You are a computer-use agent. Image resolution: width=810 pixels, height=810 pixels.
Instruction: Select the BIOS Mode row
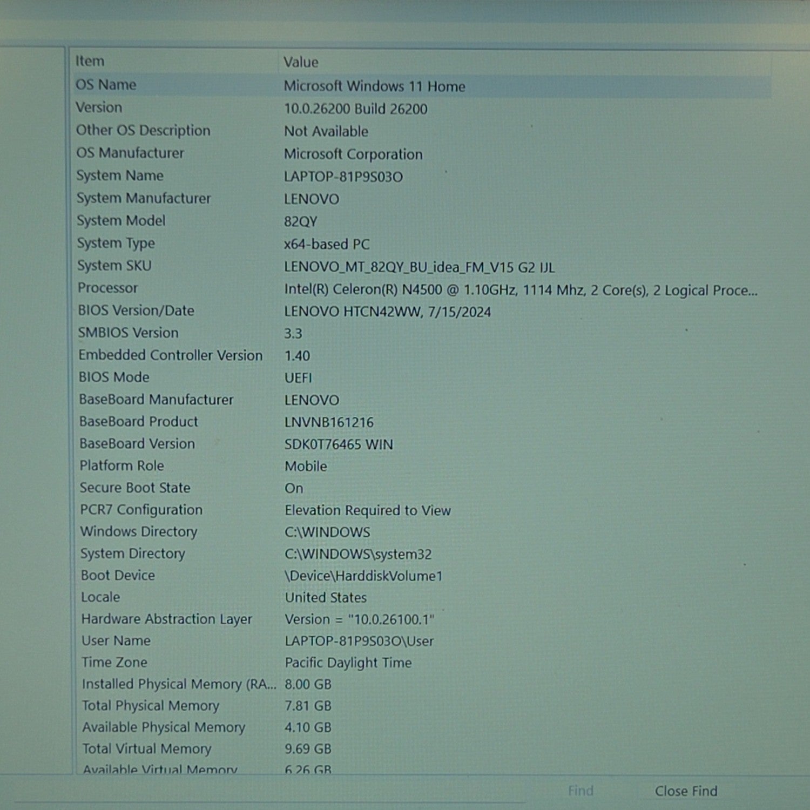[421, 377]
